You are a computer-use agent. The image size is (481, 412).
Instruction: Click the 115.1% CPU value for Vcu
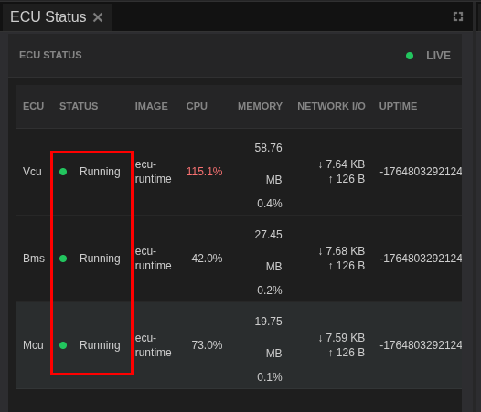(205, 172)
